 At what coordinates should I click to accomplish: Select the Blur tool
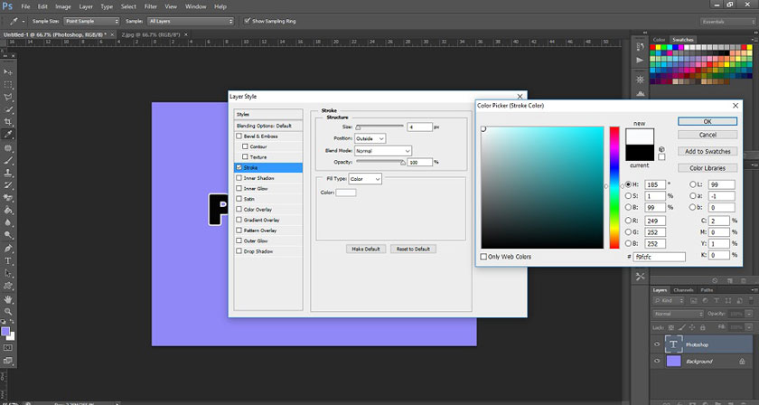click(x=8, y=223)
